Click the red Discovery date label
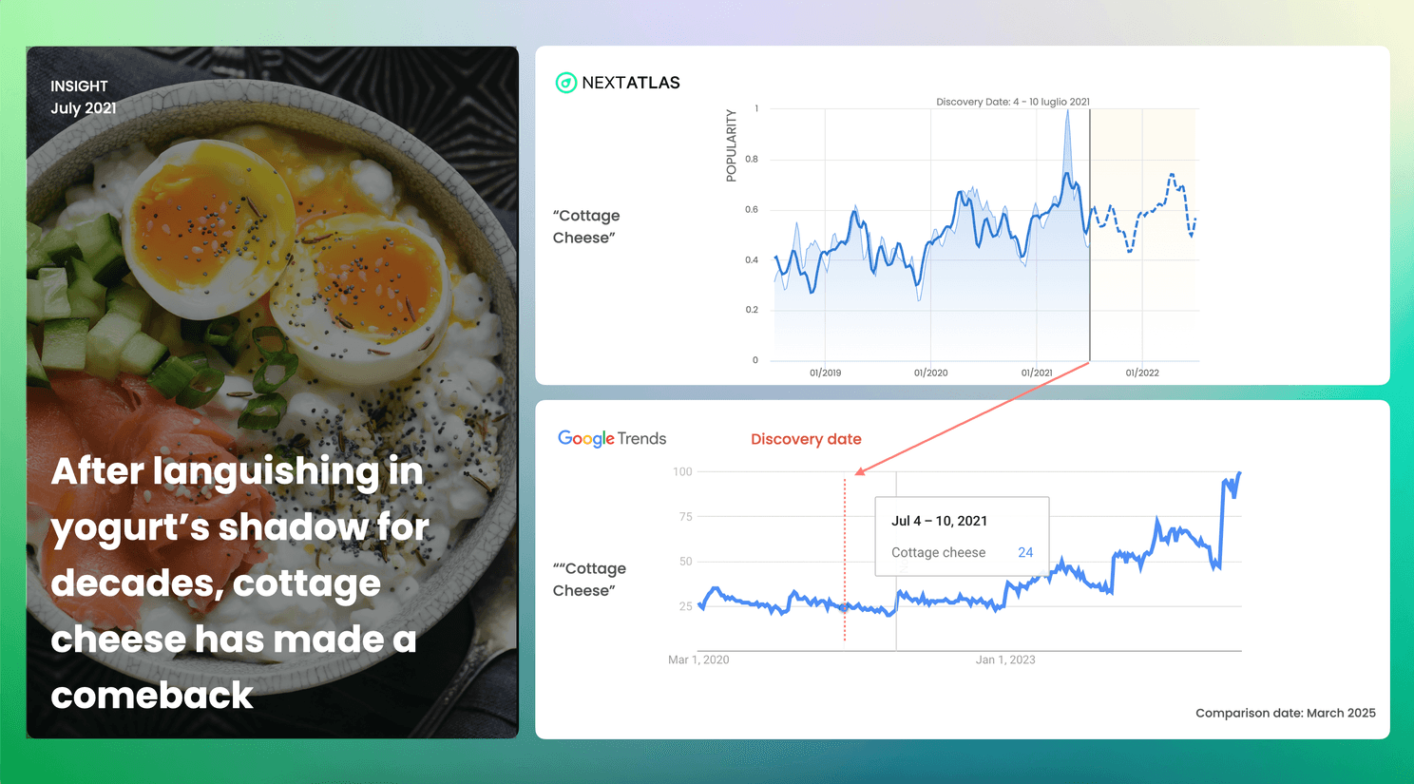Viewport: 1414px width, 784px height. click(x=806, y=439)
